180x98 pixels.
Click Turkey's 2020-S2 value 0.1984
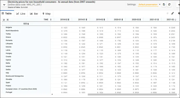[136, 34]
